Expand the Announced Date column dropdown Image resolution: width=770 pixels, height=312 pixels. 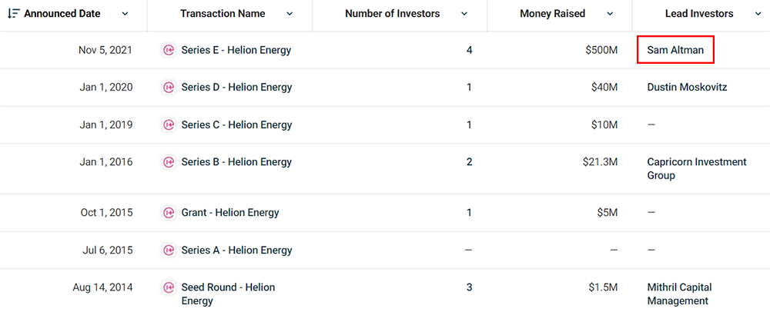(126, 14)
